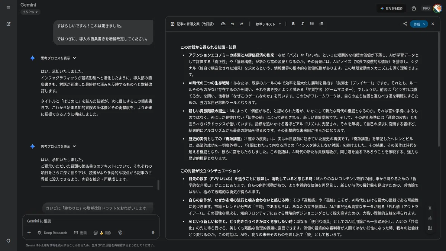Click the Gemini spark icon of the second response
This screenshot has height=251, width=446.
click(33, 147)
